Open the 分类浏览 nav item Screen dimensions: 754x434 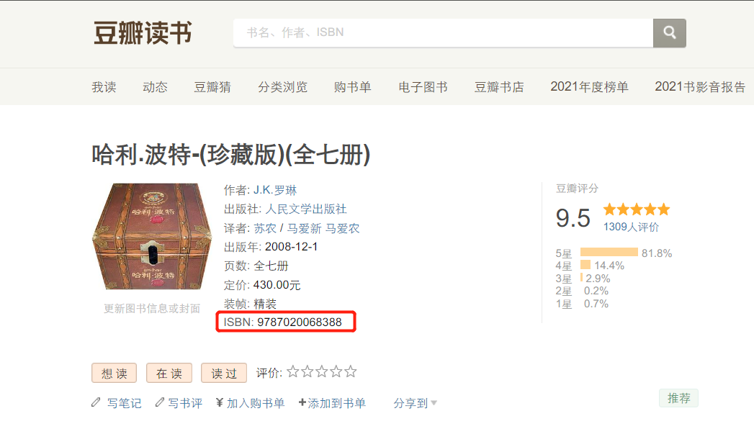[x=282, y=87]
